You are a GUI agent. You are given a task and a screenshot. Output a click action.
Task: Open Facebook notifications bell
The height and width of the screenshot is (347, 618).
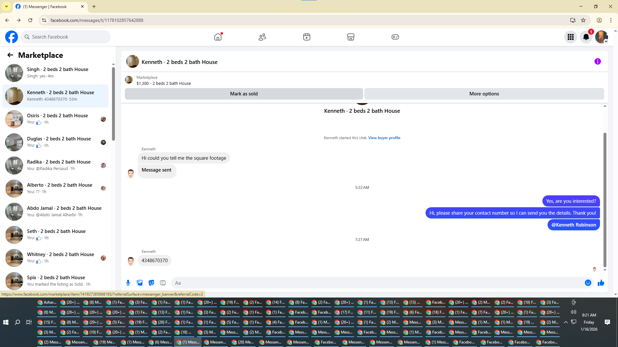pyautogui.click(x=586, y=37)
